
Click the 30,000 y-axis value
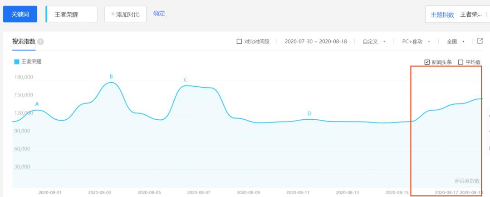tap(22, 167)
